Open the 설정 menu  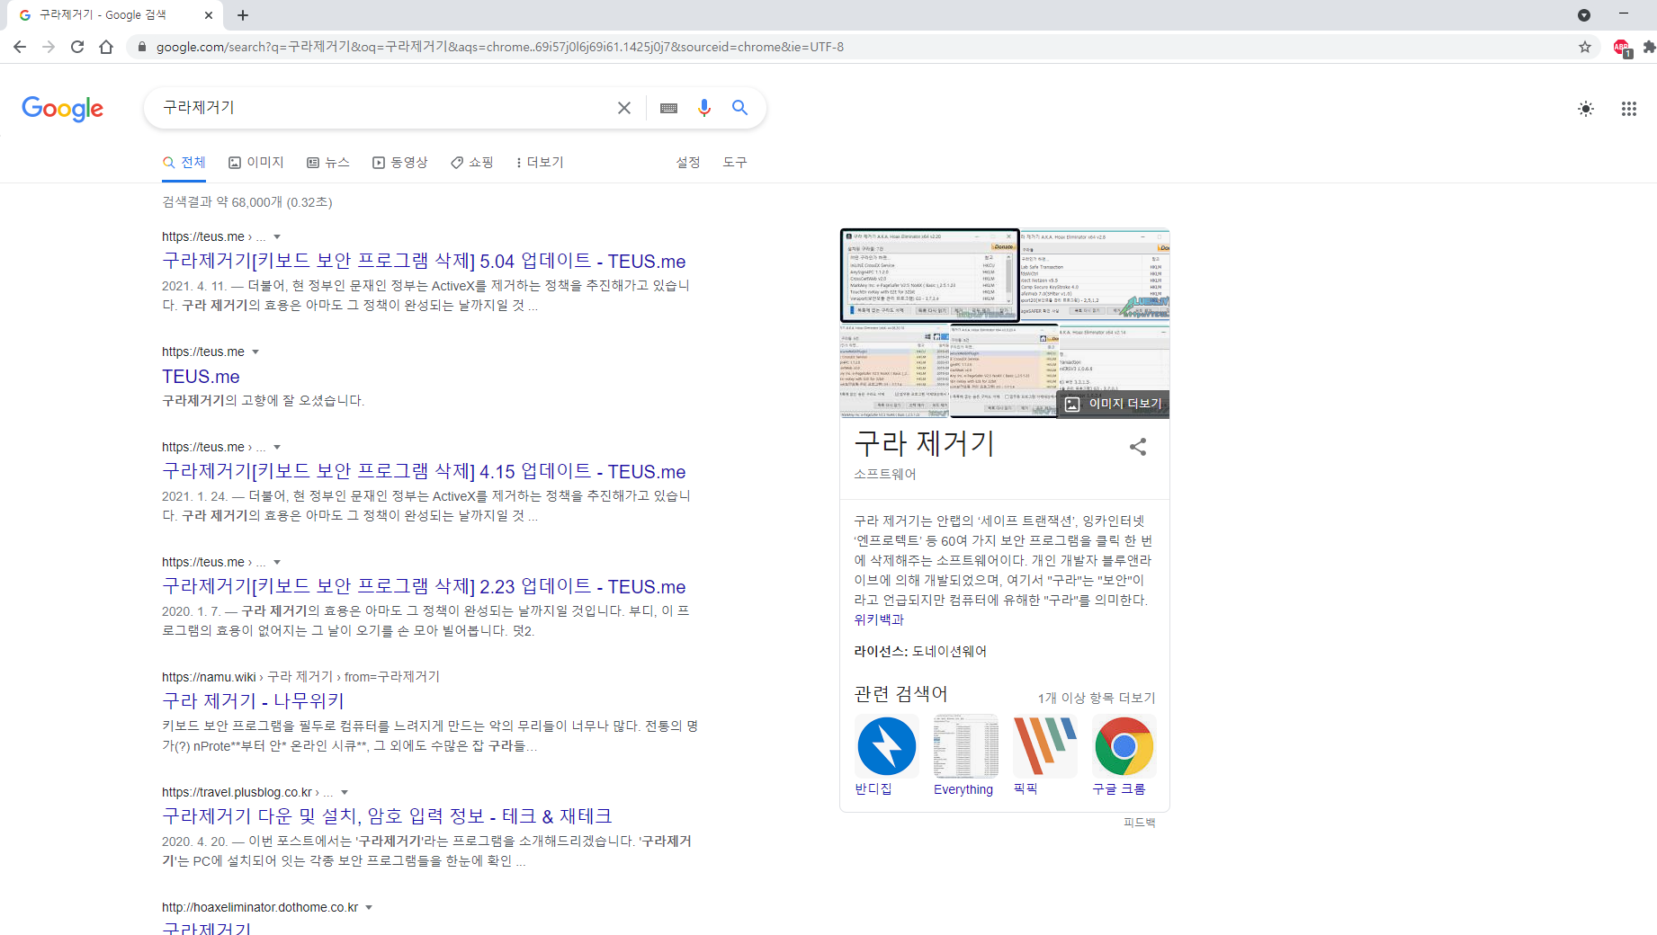point(688,163)
